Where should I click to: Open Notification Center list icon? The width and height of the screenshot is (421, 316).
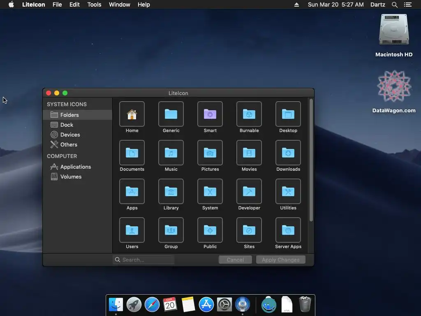(408, 5)
